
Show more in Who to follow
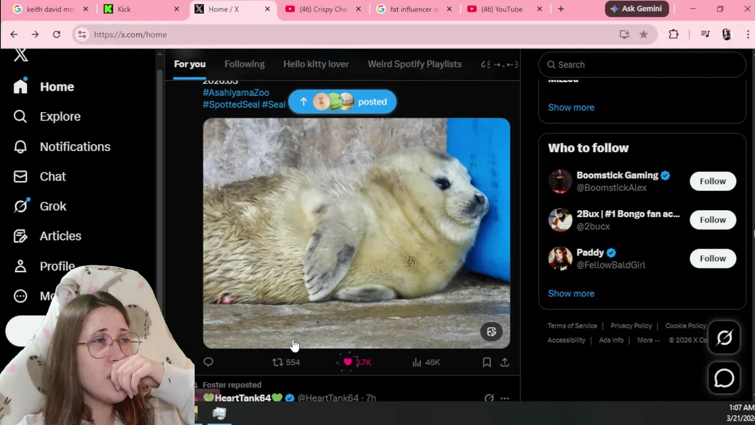(571, 293)
